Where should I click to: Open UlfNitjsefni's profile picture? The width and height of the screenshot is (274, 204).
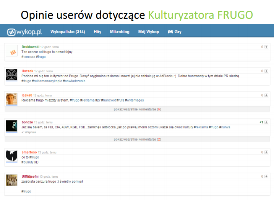pos(12,181)
